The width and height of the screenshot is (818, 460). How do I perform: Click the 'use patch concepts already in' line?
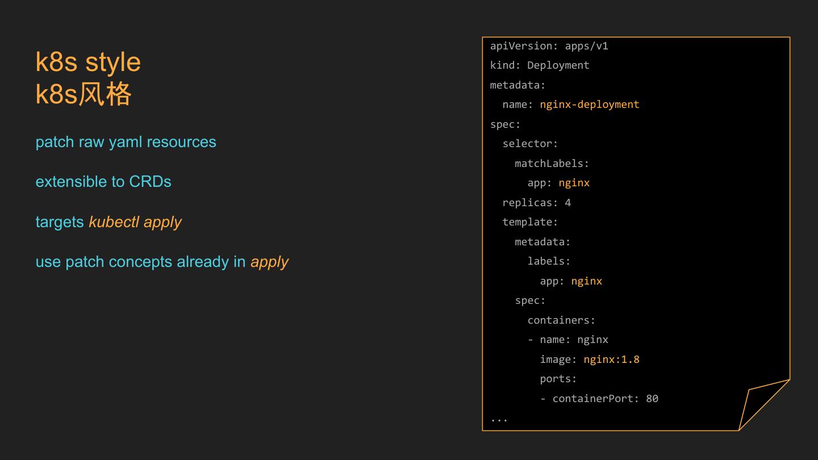click(140, 262)
